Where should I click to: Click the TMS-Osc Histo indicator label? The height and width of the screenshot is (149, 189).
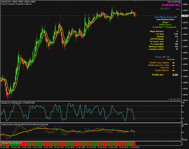(x=11, y=143)
